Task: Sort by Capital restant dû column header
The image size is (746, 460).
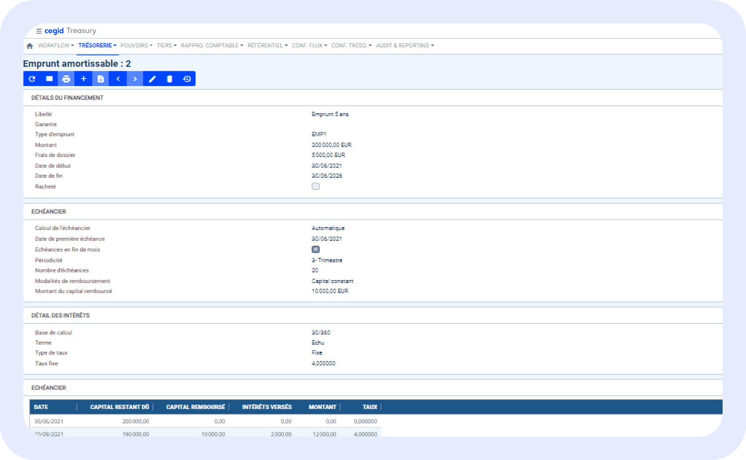Action: 119,407
